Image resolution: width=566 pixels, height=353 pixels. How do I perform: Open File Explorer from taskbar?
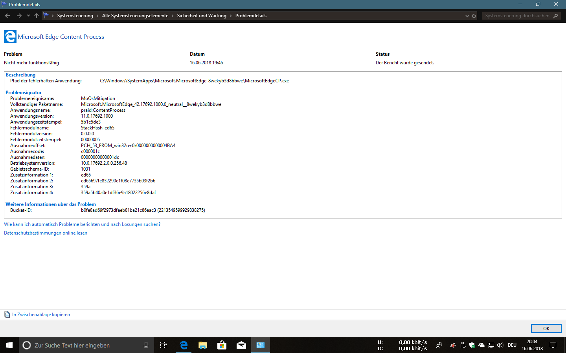click(202, 345)
